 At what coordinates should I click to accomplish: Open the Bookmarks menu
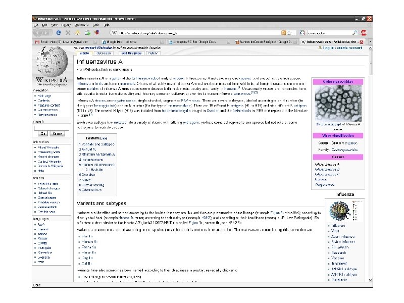pos(81,25)
